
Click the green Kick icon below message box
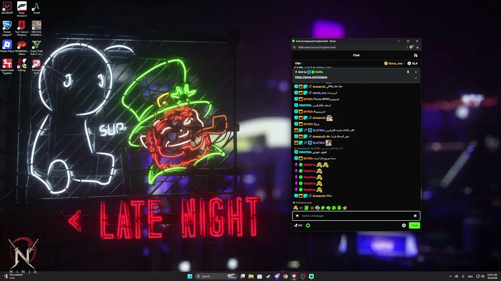(x=308, y=225)
